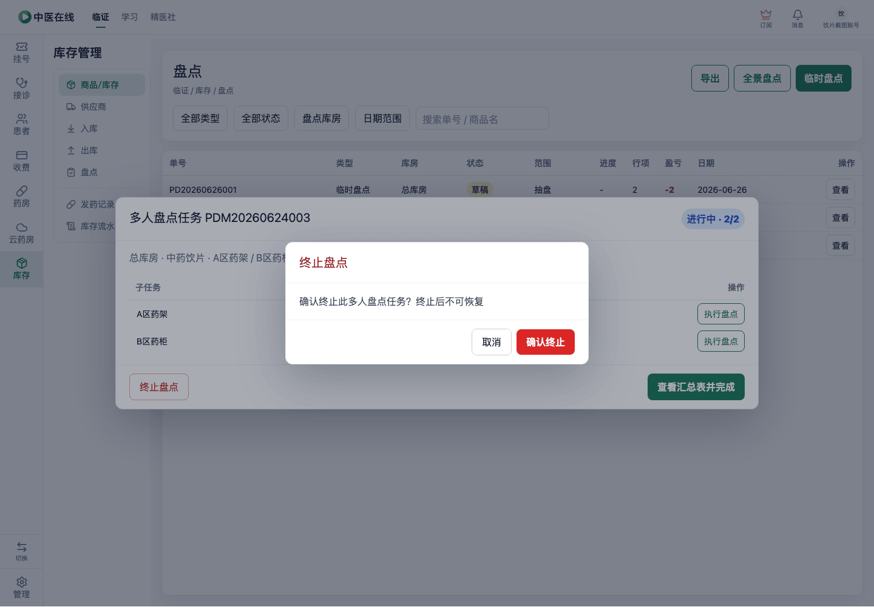Image resolution: width=874 pixels, height=607 pixels.
Task: Open 患者 sidebar item
Action: point(21,125)
